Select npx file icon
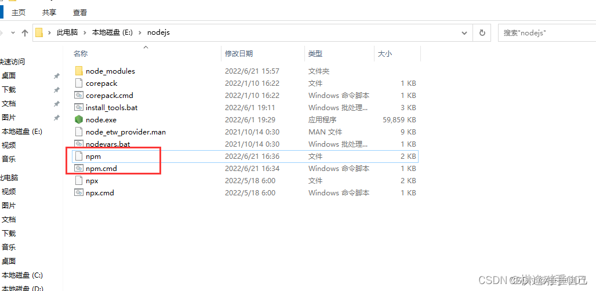 [x=79, y=180]
